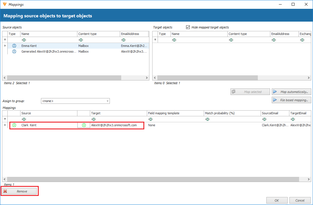Click the play icon on Map automatically button
Viewport: 313px width, 205px height.
click(x=275, y=92)
